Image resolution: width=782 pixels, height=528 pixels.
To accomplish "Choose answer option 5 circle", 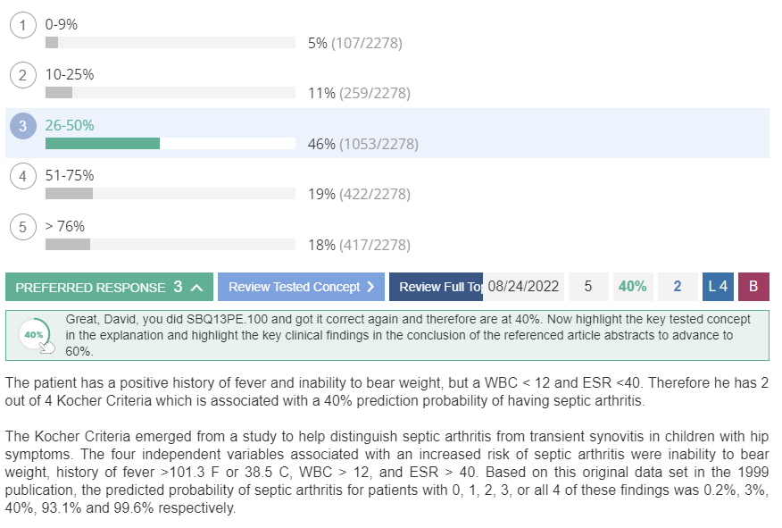I will pos(23,227).
